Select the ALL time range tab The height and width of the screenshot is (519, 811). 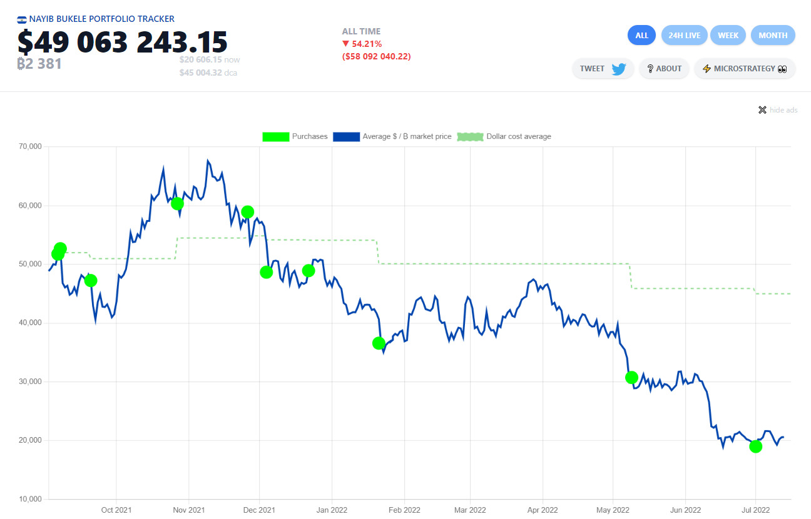[x=641, y=35]
